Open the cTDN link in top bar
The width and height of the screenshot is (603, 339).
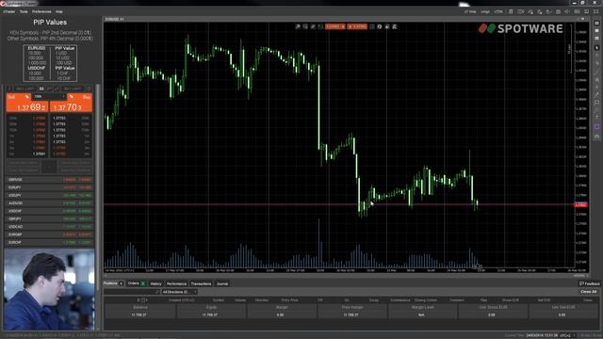point(498,11)
